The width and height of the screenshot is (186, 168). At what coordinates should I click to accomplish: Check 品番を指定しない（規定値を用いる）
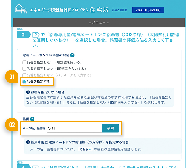(24, 62)
